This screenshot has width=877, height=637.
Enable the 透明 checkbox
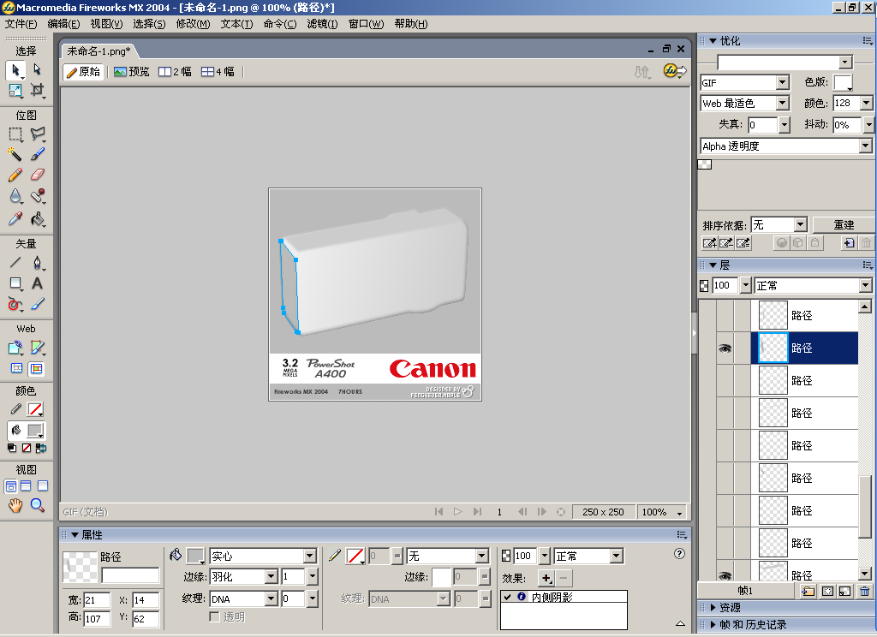(x=214, y=616)
